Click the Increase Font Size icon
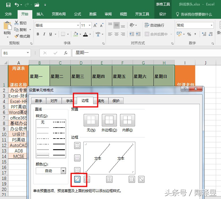The height and width of the screenshot is (199, 221). pos(95,25)
